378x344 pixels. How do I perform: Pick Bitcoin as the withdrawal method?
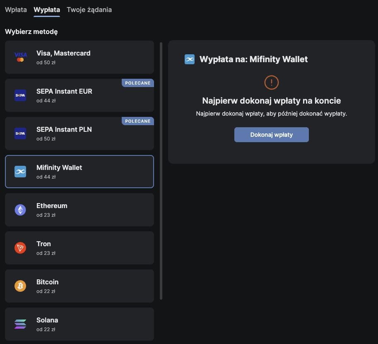pyautogui.click(x=79, y=286)
